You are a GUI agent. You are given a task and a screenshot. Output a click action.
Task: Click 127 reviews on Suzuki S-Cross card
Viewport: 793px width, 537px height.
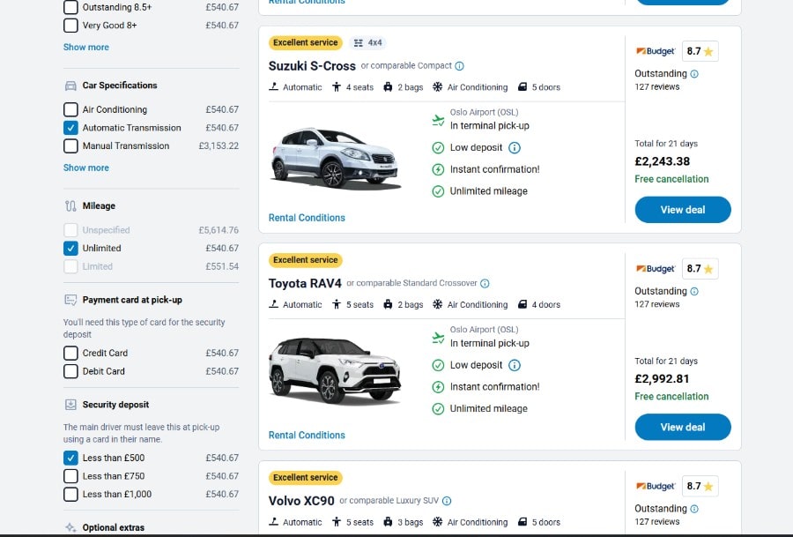click(x=657, y=87)
